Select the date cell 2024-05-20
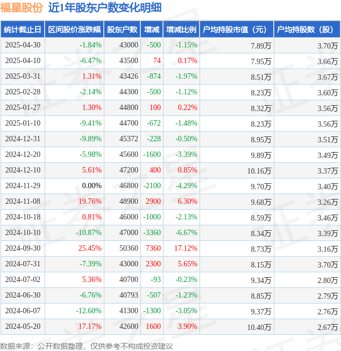 pyautogui.click(x=23, y=326)
